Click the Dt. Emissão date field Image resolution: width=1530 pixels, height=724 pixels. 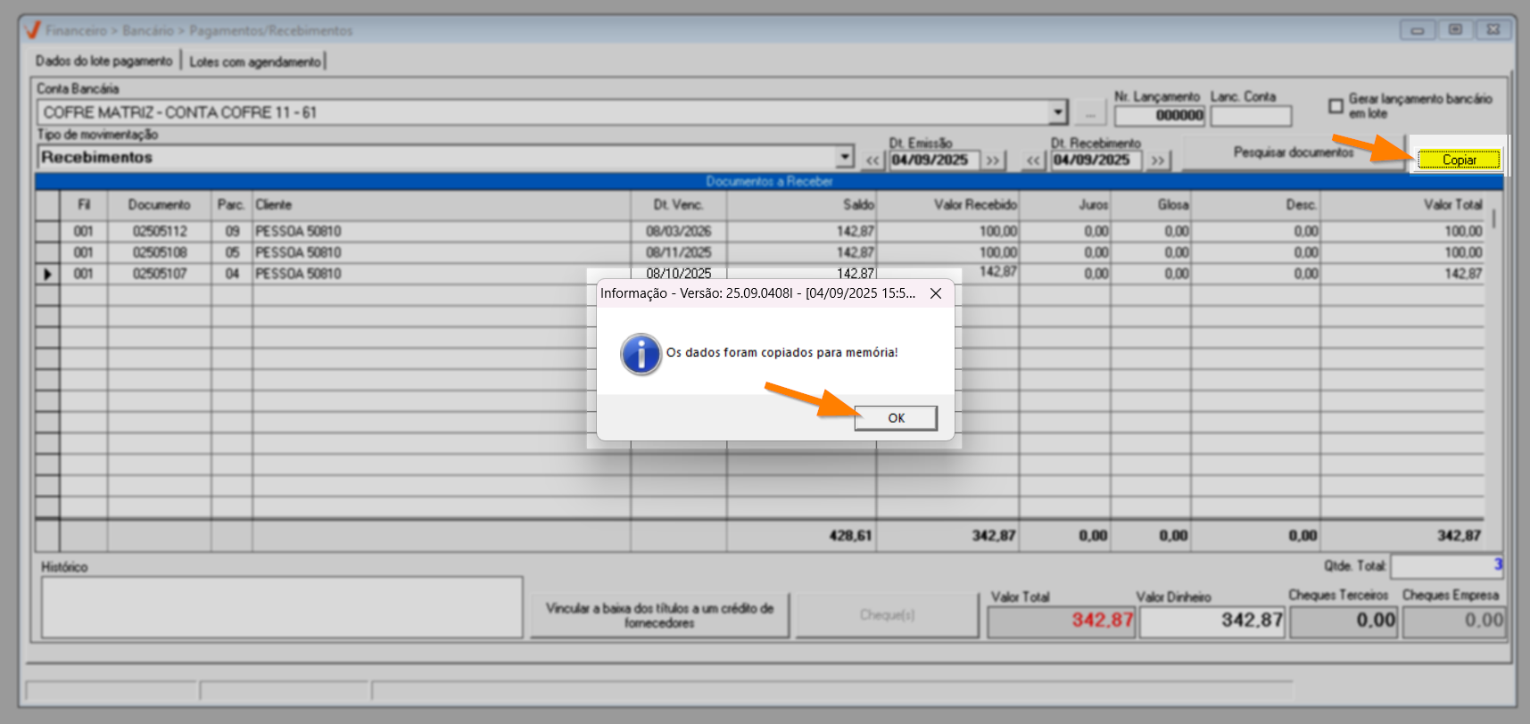[x=932, y=160]
